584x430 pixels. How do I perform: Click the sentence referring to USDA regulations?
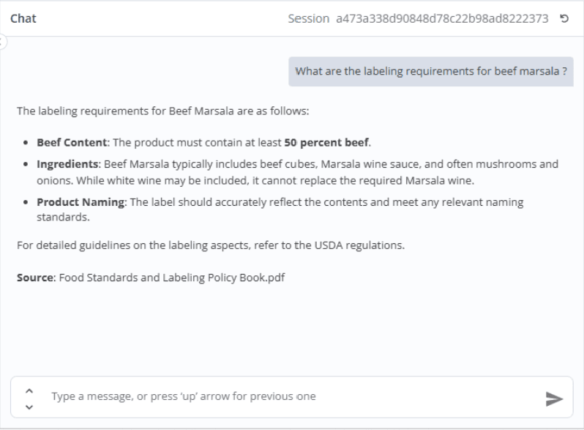[211, 245]
